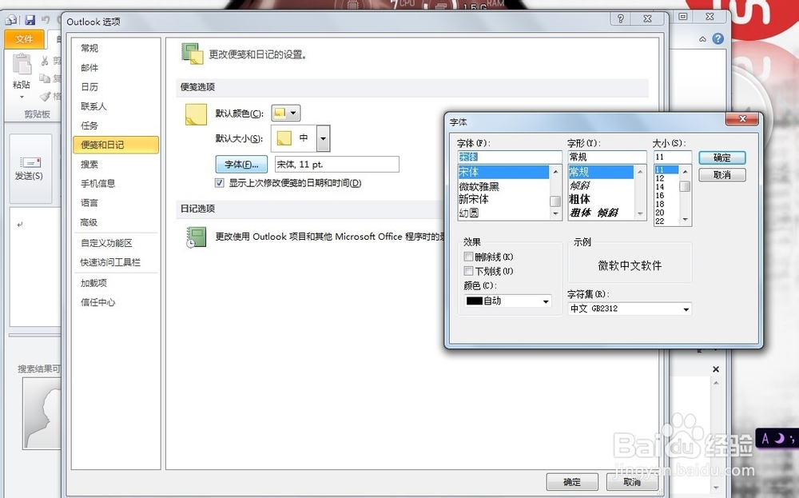
Task: Click 取消 at bottom of Outlook Options
Action: (x=632, y=482)
